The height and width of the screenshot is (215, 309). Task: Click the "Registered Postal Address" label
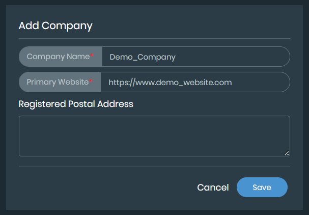(x=76, y=104)
